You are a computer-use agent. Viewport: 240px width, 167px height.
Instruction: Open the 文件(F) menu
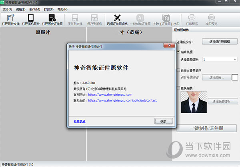click(7, 9)
